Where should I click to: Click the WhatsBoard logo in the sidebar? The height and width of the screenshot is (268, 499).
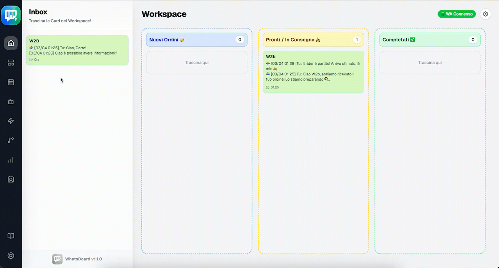tap(11, 15)
